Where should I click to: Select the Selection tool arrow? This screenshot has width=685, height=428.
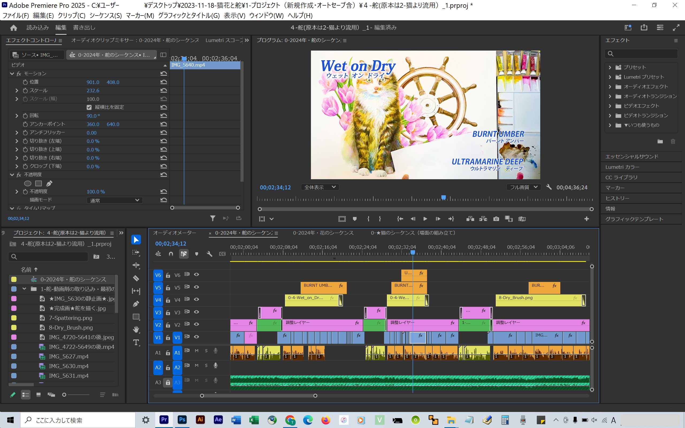[x=136, y=240]
